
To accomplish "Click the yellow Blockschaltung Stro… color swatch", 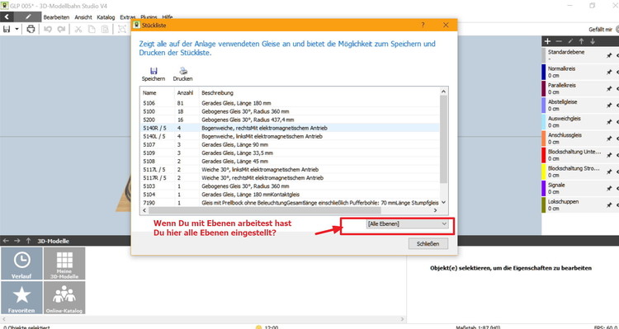I will (544, 172).
